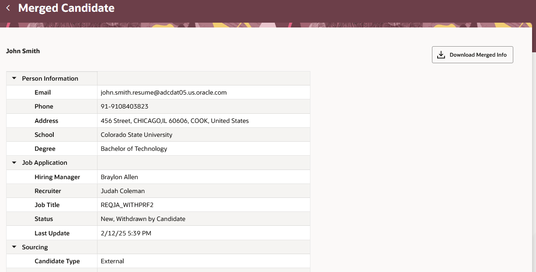Select the 2/12/25 5:39 PM timestamp
The width and height of the screenshot is (536, 272).
(x=126, y=233)
